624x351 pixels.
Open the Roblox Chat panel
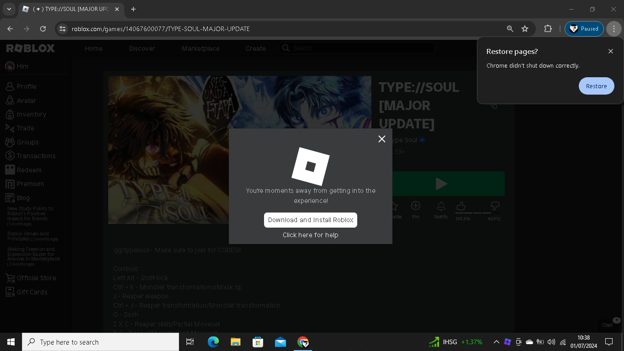pos(608,325)
